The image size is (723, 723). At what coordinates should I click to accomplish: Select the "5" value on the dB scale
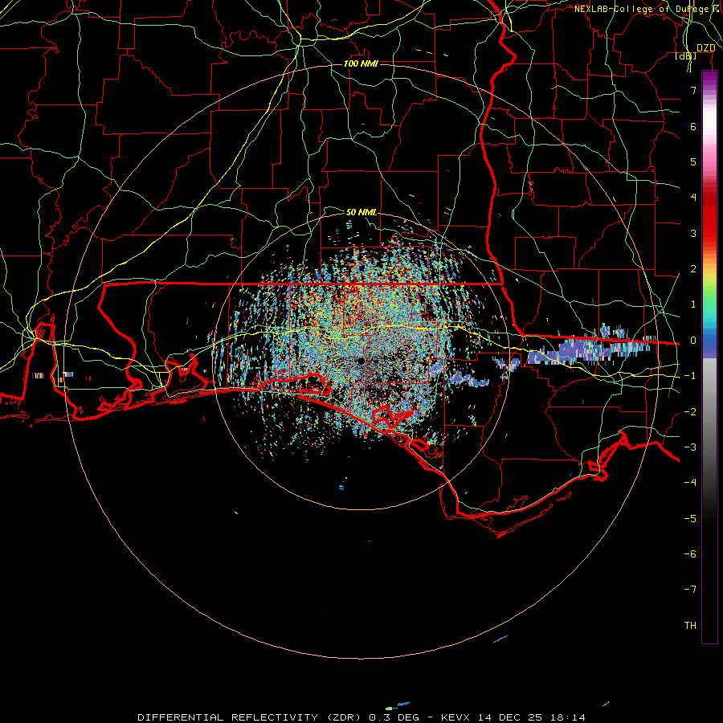693,161
